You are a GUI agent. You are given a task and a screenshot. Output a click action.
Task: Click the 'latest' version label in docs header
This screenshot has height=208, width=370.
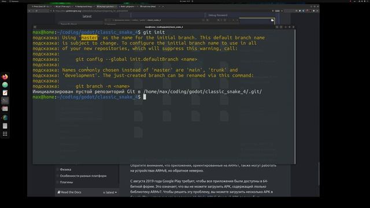(87, 16)
